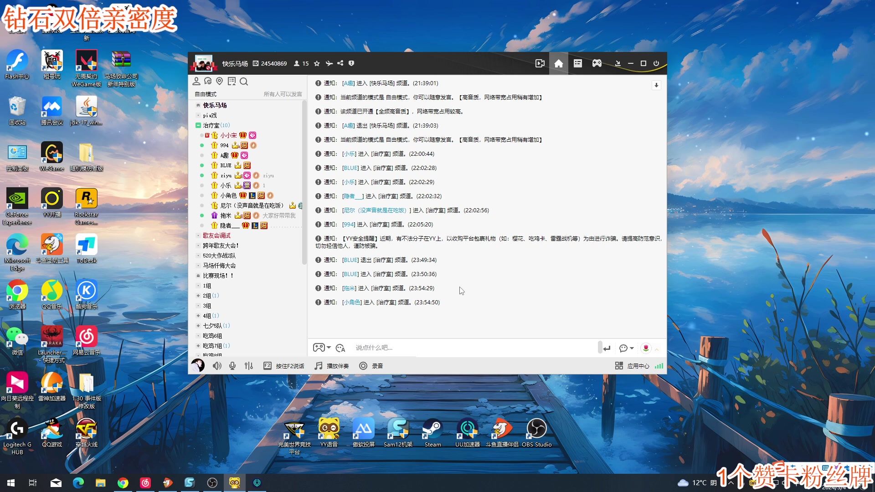Click the mini-mode arrow icon in YY title bar
This screenshot has height=492, width=875.
pyautogui.click(x=618, y=63)
